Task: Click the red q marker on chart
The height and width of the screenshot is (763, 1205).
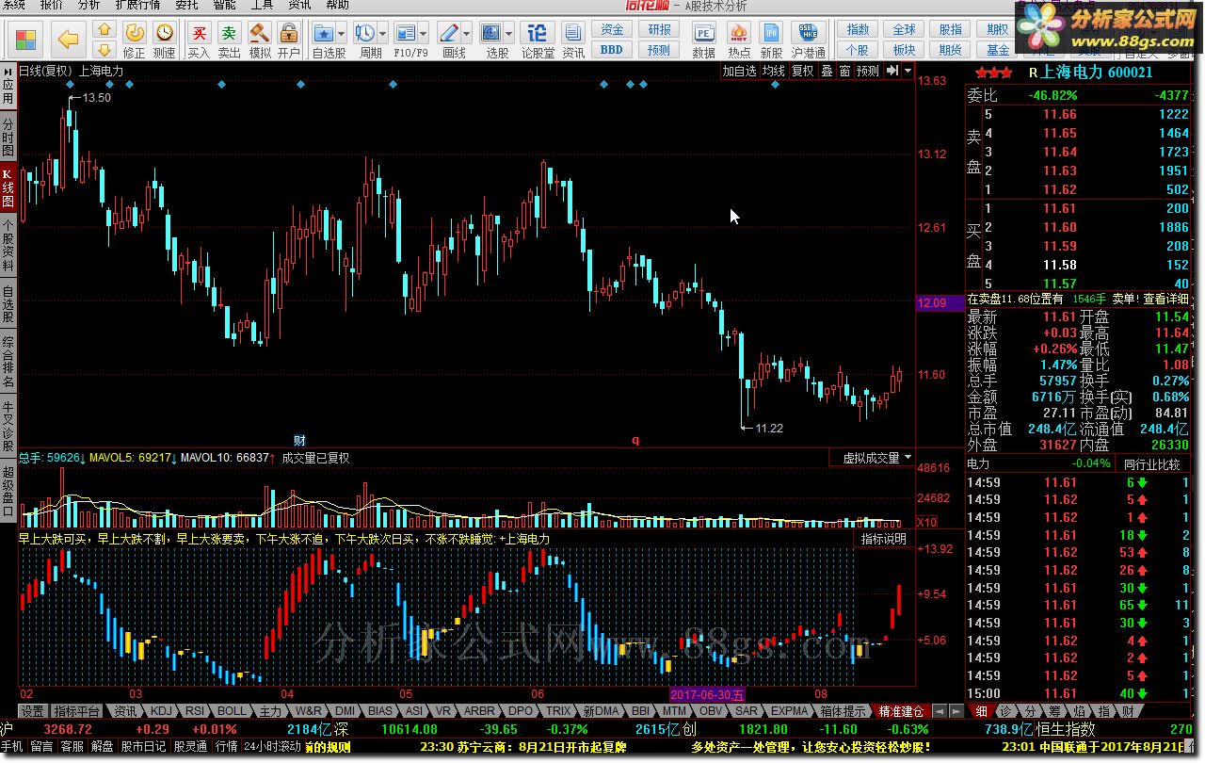Action: pos(635,440)
